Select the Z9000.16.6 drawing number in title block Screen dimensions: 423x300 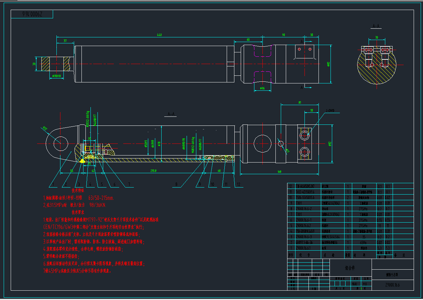392,285
